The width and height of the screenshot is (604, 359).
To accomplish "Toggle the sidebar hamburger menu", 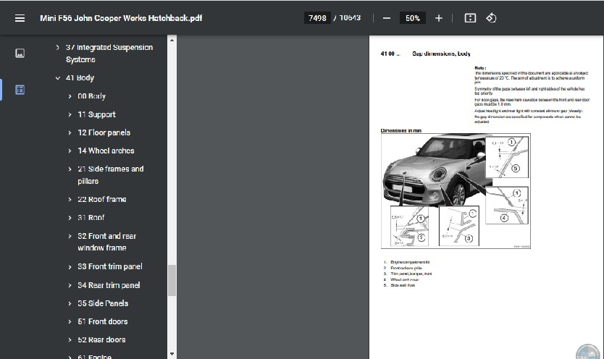I will coord(20,18).
